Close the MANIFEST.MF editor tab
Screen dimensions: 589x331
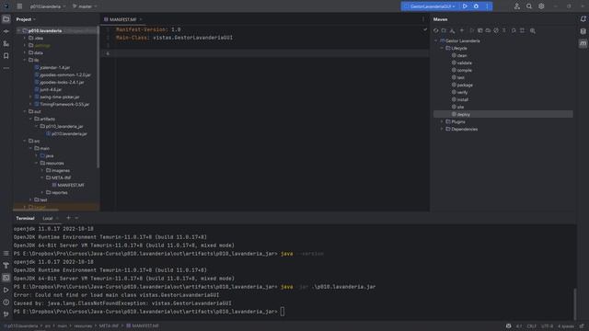point(141,19)
